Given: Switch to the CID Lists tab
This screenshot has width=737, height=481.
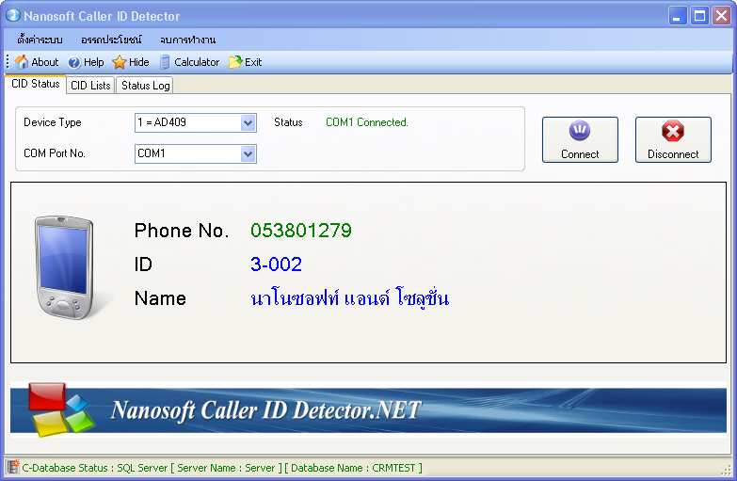Looking at the screenshot, I should pyautogui.click(x=90, y=85).
